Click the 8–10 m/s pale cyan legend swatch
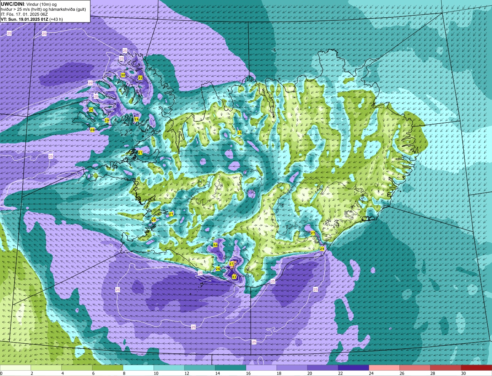Viewport: 492px width, 376px height. pyautogui.click(x=138, y=368)
